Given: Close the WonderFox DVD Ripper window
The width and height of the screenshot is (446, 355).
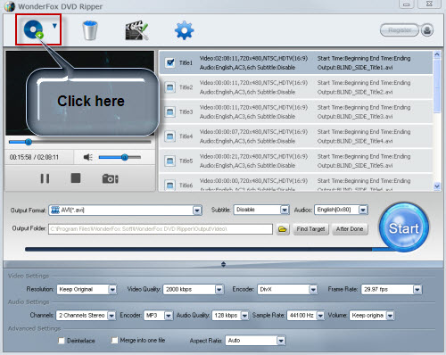Looking at the screenshot, I should pyautogui.click(x=429, y=4).
